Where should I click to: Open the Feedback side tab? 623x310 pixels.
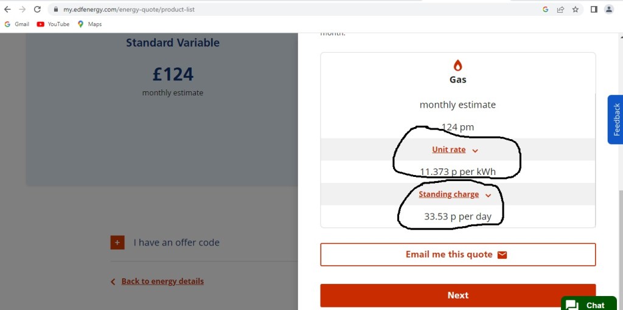click(x=616, y=119)
